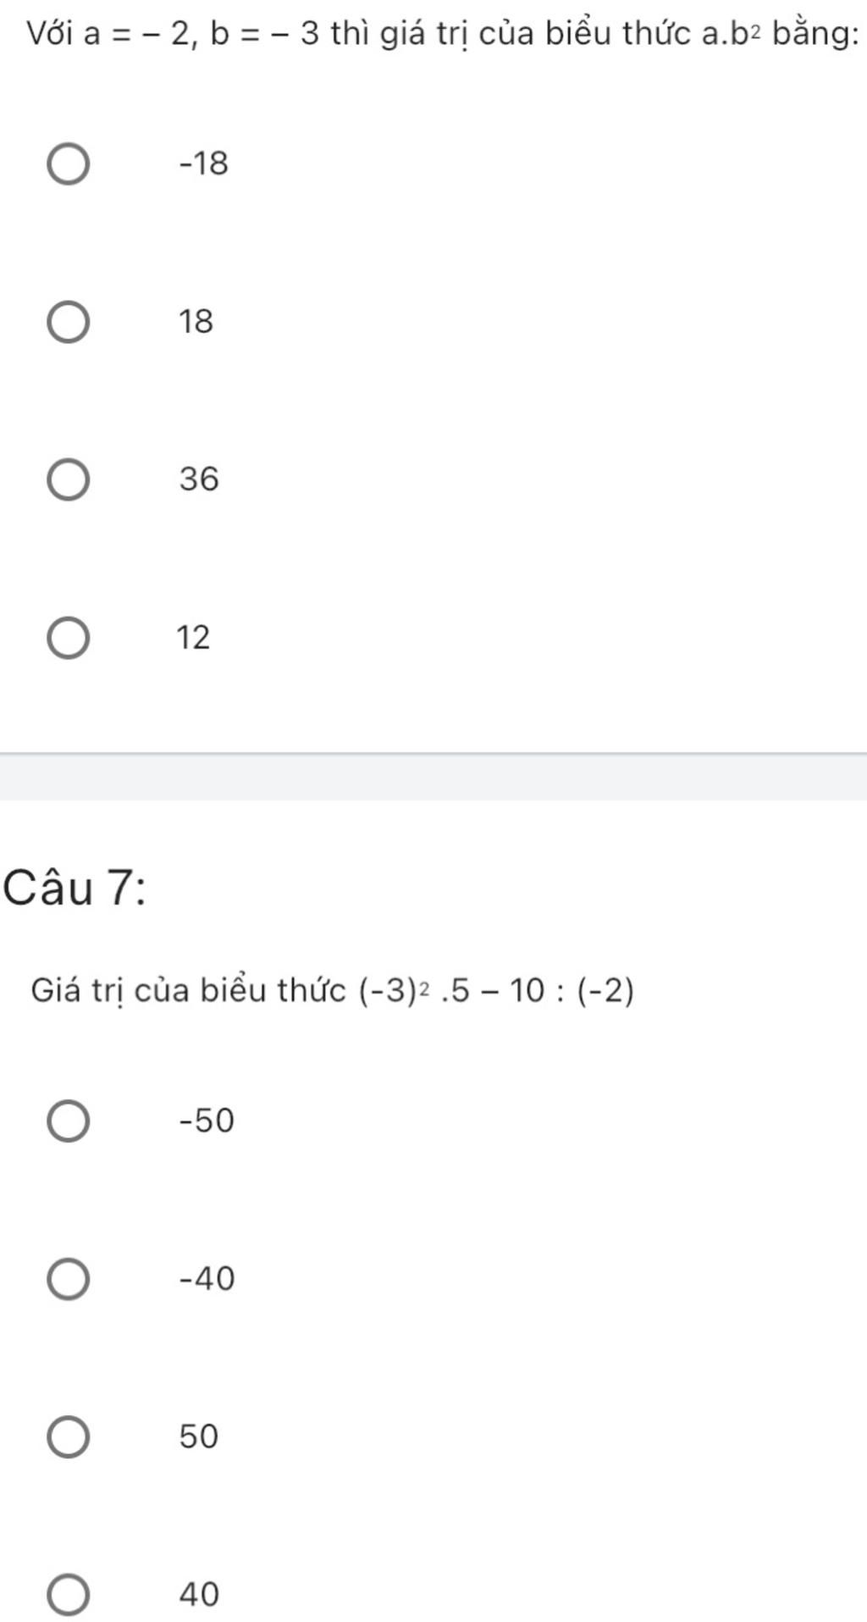Click the answer text 36
Image resolution: width=867 pixels, height=1622 pixels.
coord(199,479)
